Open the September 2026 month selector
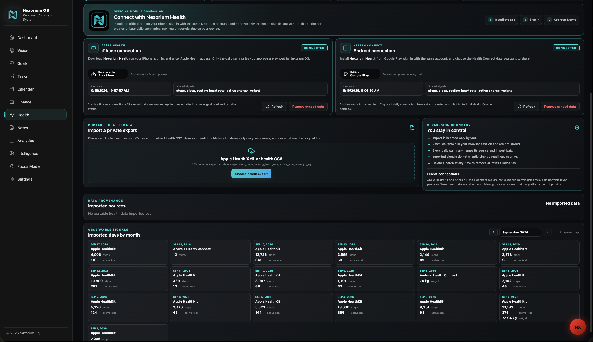 click(520, 232)
